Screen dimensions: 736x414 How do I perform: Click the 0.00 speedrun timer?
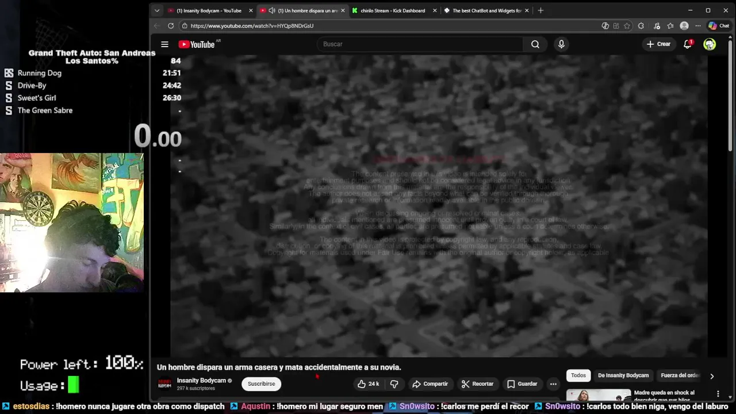coord(158,137)
